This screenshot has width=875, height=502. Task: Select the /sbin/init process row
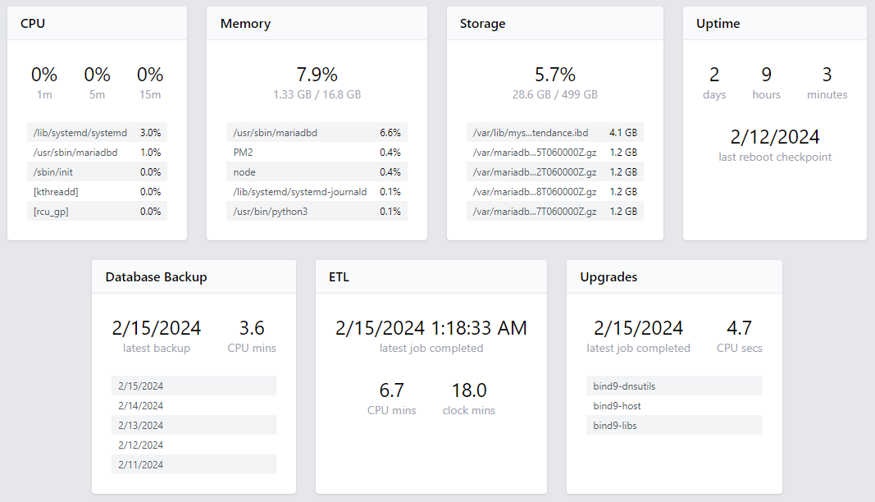point(97,172)
